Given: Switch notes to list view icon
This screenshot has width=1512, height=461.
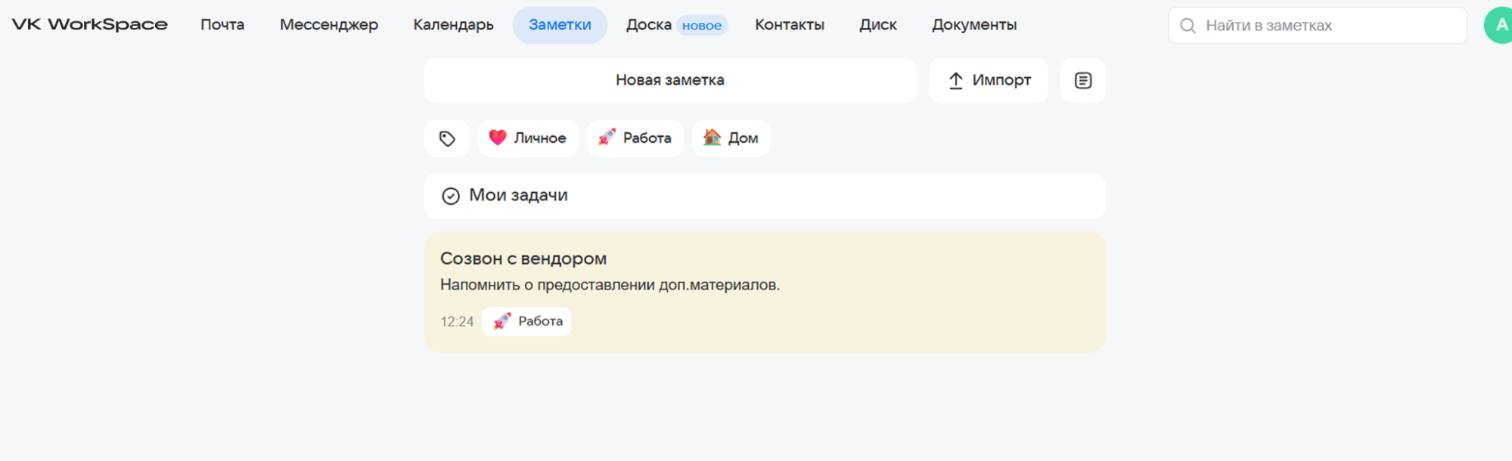Looking at the screenshot, I should pyautogui.click(x=1082, y=80).
